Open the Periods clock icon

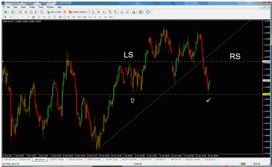(x=140, y=12)
